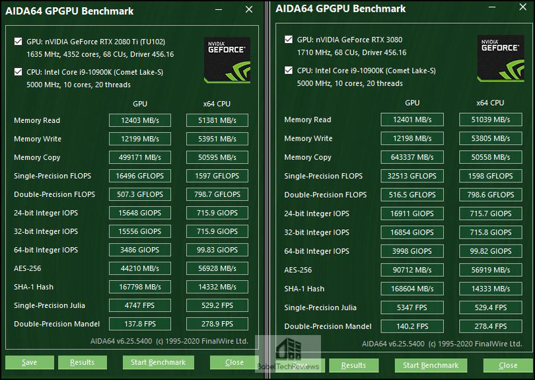Select CPU AES-256 value 56919 MB/s

491,270
